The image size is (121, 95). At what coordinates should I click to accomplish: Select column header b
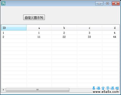point(64,28)
